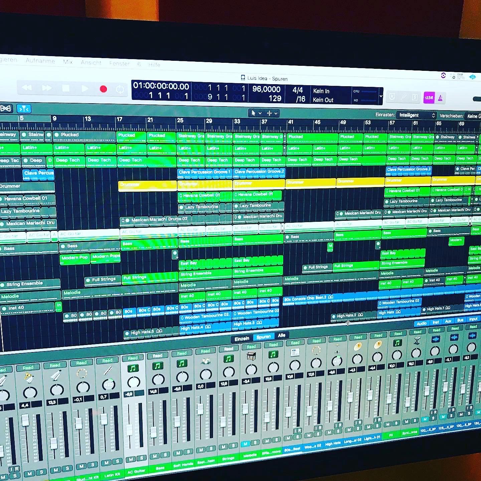Click the AC Guitar channel volume fader

pyautogui.click(x=129, y=429)
